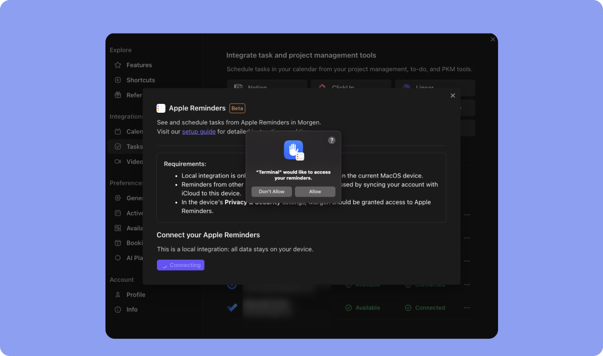Open the three-dot menu in the last integrations row

(x=467, y=308)
